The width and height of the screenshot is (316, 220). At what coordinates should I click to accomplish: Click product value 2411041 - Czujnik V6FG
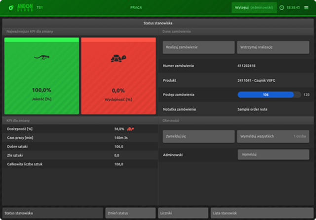[256, 80]
